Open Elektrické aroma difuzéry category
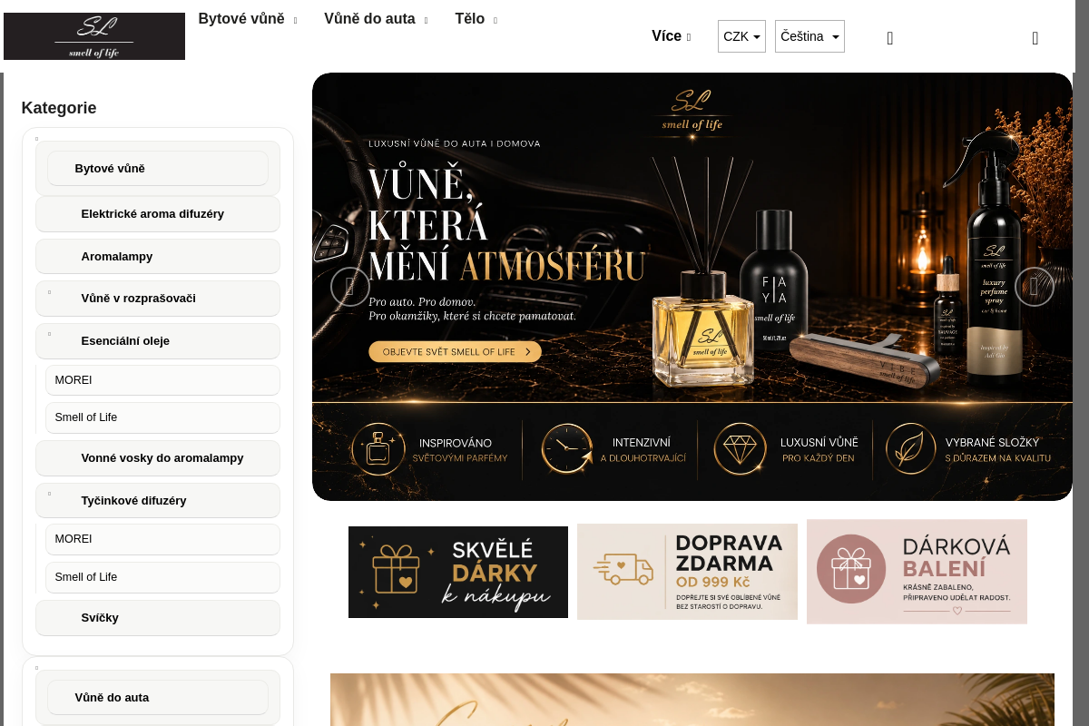Image resolution: width=1089 pixels, height=726 pixels. coord(158,214)
